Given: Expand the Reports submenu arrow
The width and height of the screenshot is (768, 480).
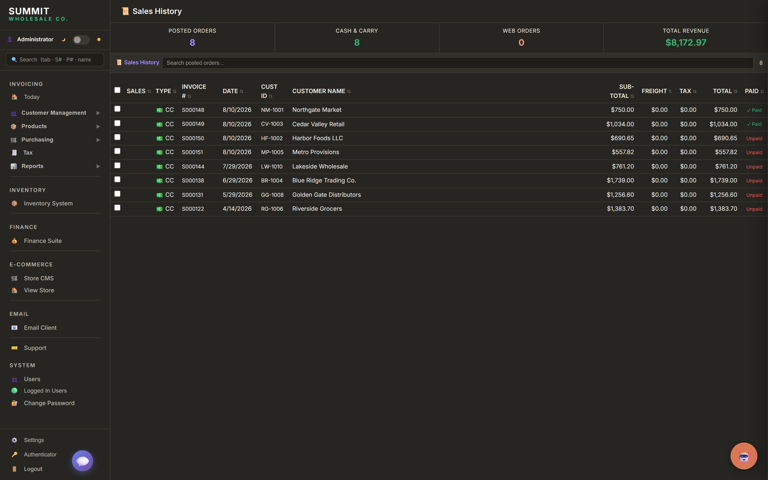Looking at the screenshot, I should pos(98,167).
